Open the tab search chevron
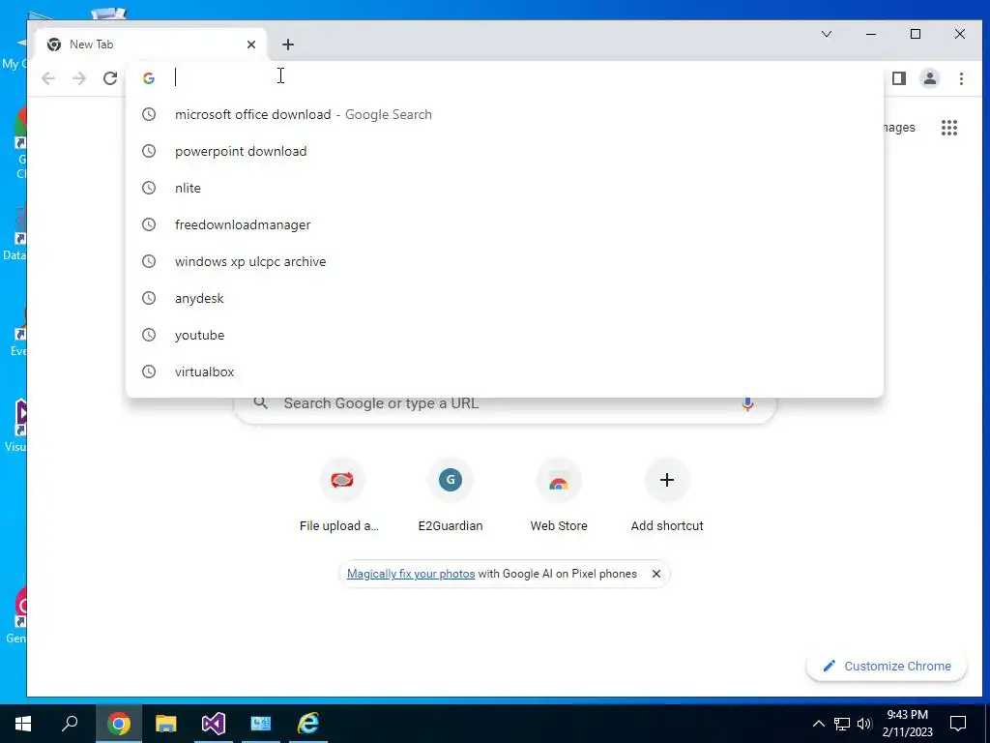The height and width of the screenshot is (743, 990). [827, 34]
